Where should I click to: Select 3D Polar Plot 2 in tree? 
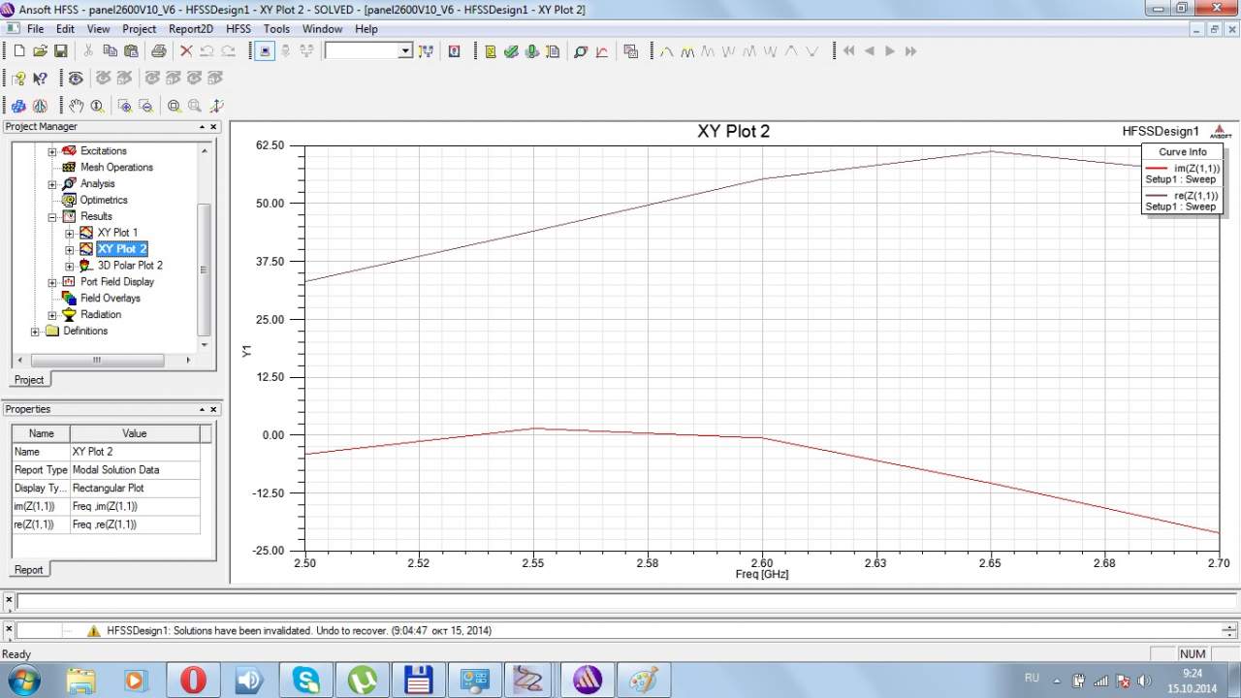pyautogui.click(x=129, y=266)
